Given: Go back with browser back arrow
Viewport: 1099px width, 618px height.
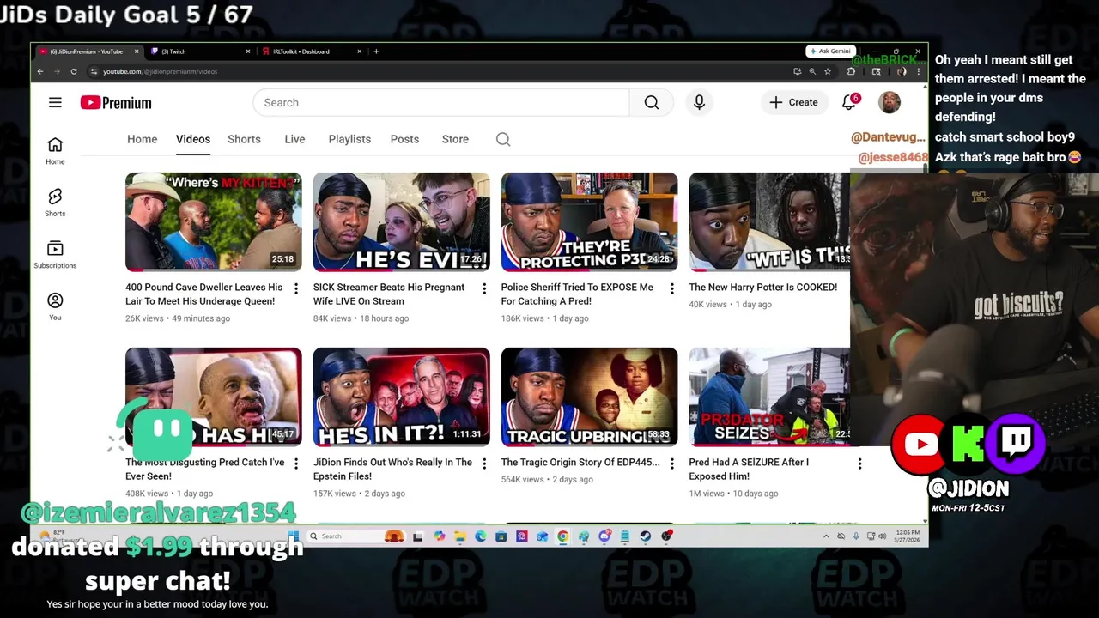Looking at the screenshot, I should (x=39, y=71).
